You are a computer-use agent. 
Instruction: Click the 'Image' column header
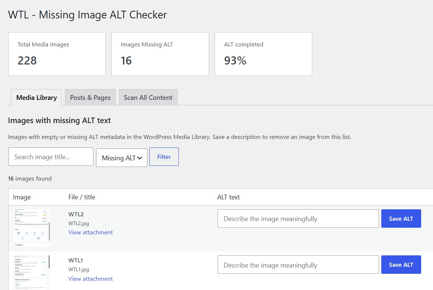(x=22, y=197)
